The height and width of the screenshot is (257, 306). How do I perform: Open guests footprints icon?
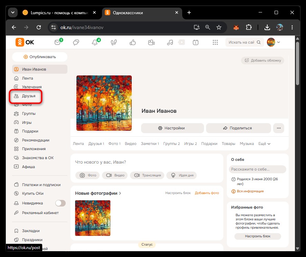(114, 43)
